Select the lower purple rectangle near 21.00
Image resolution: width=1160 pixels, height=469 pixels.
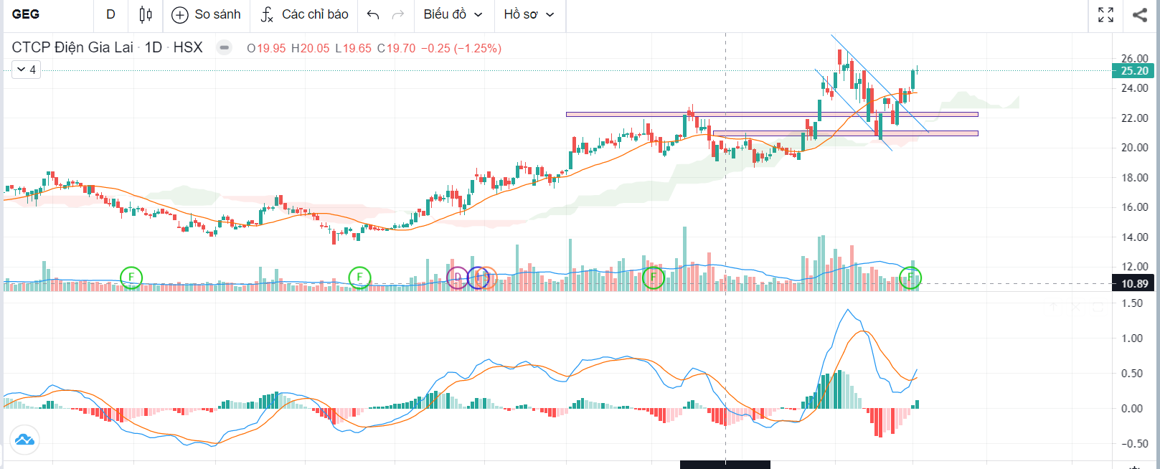(845, 133)
